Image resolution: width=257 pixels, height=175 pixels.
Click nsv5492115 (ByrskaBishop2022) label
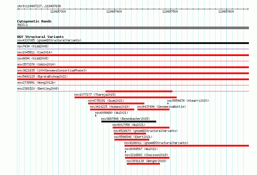pos(42,76)
